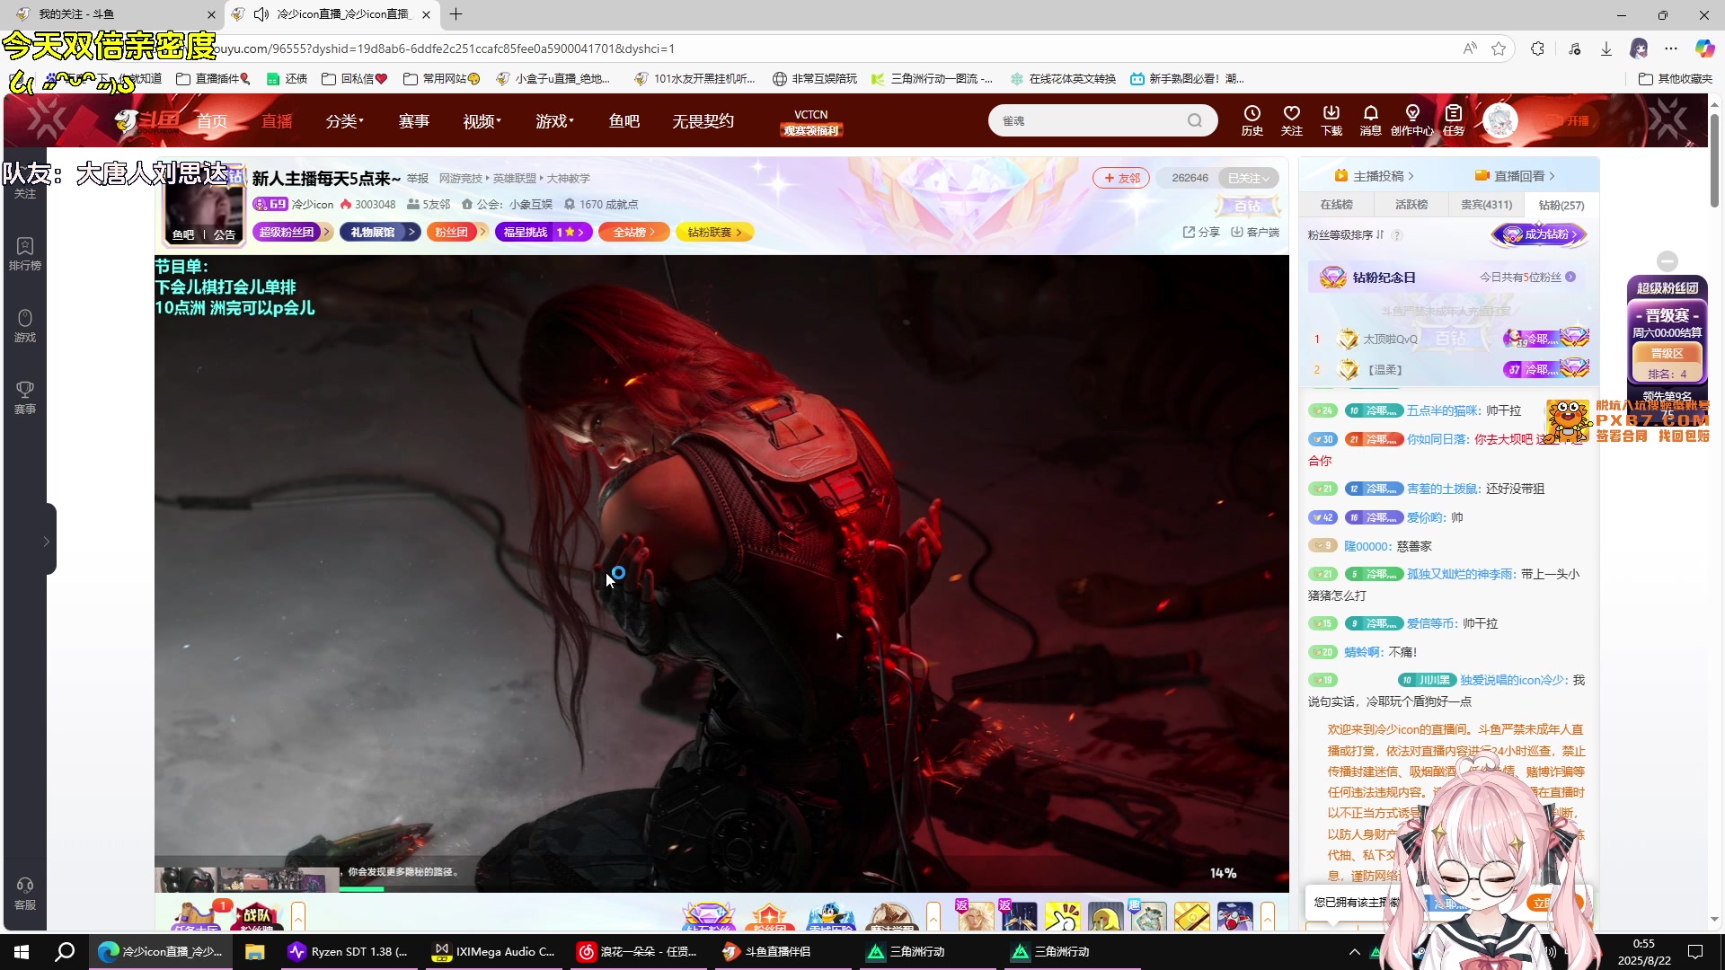Toggle 粉丝等级排序 sort order
The height and width of the screenshot is (970, 1725).
pos(1345,235)
